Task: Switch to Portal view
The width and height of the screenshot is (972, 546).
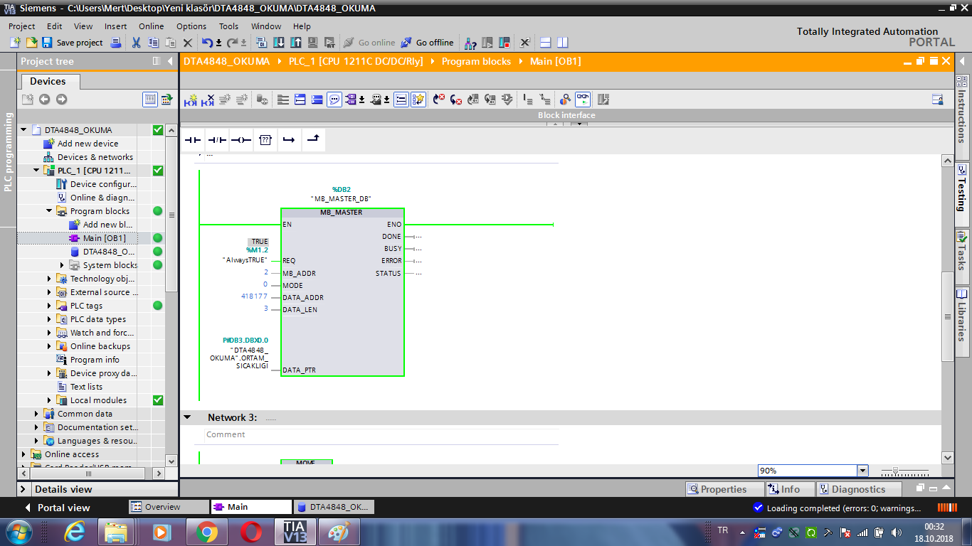Action: pos(57,508)
